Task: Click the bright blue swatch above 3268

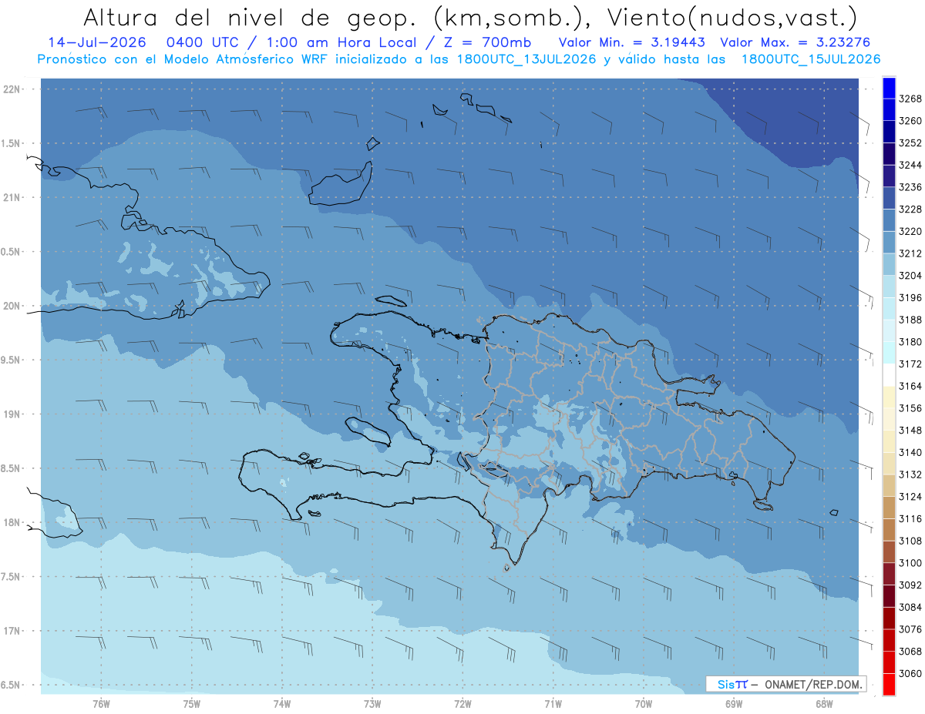Action: 889,88
